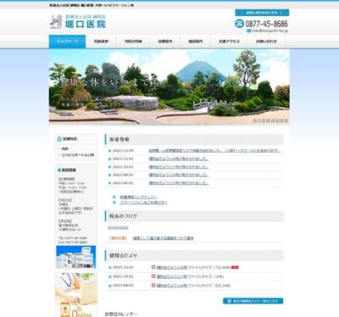Open the 交通アクセス navigation tab

click(x=229, y=42)
